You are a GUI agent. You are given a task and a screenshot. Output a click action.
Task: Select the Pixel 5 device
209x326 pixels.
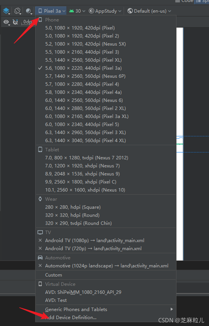106,125
